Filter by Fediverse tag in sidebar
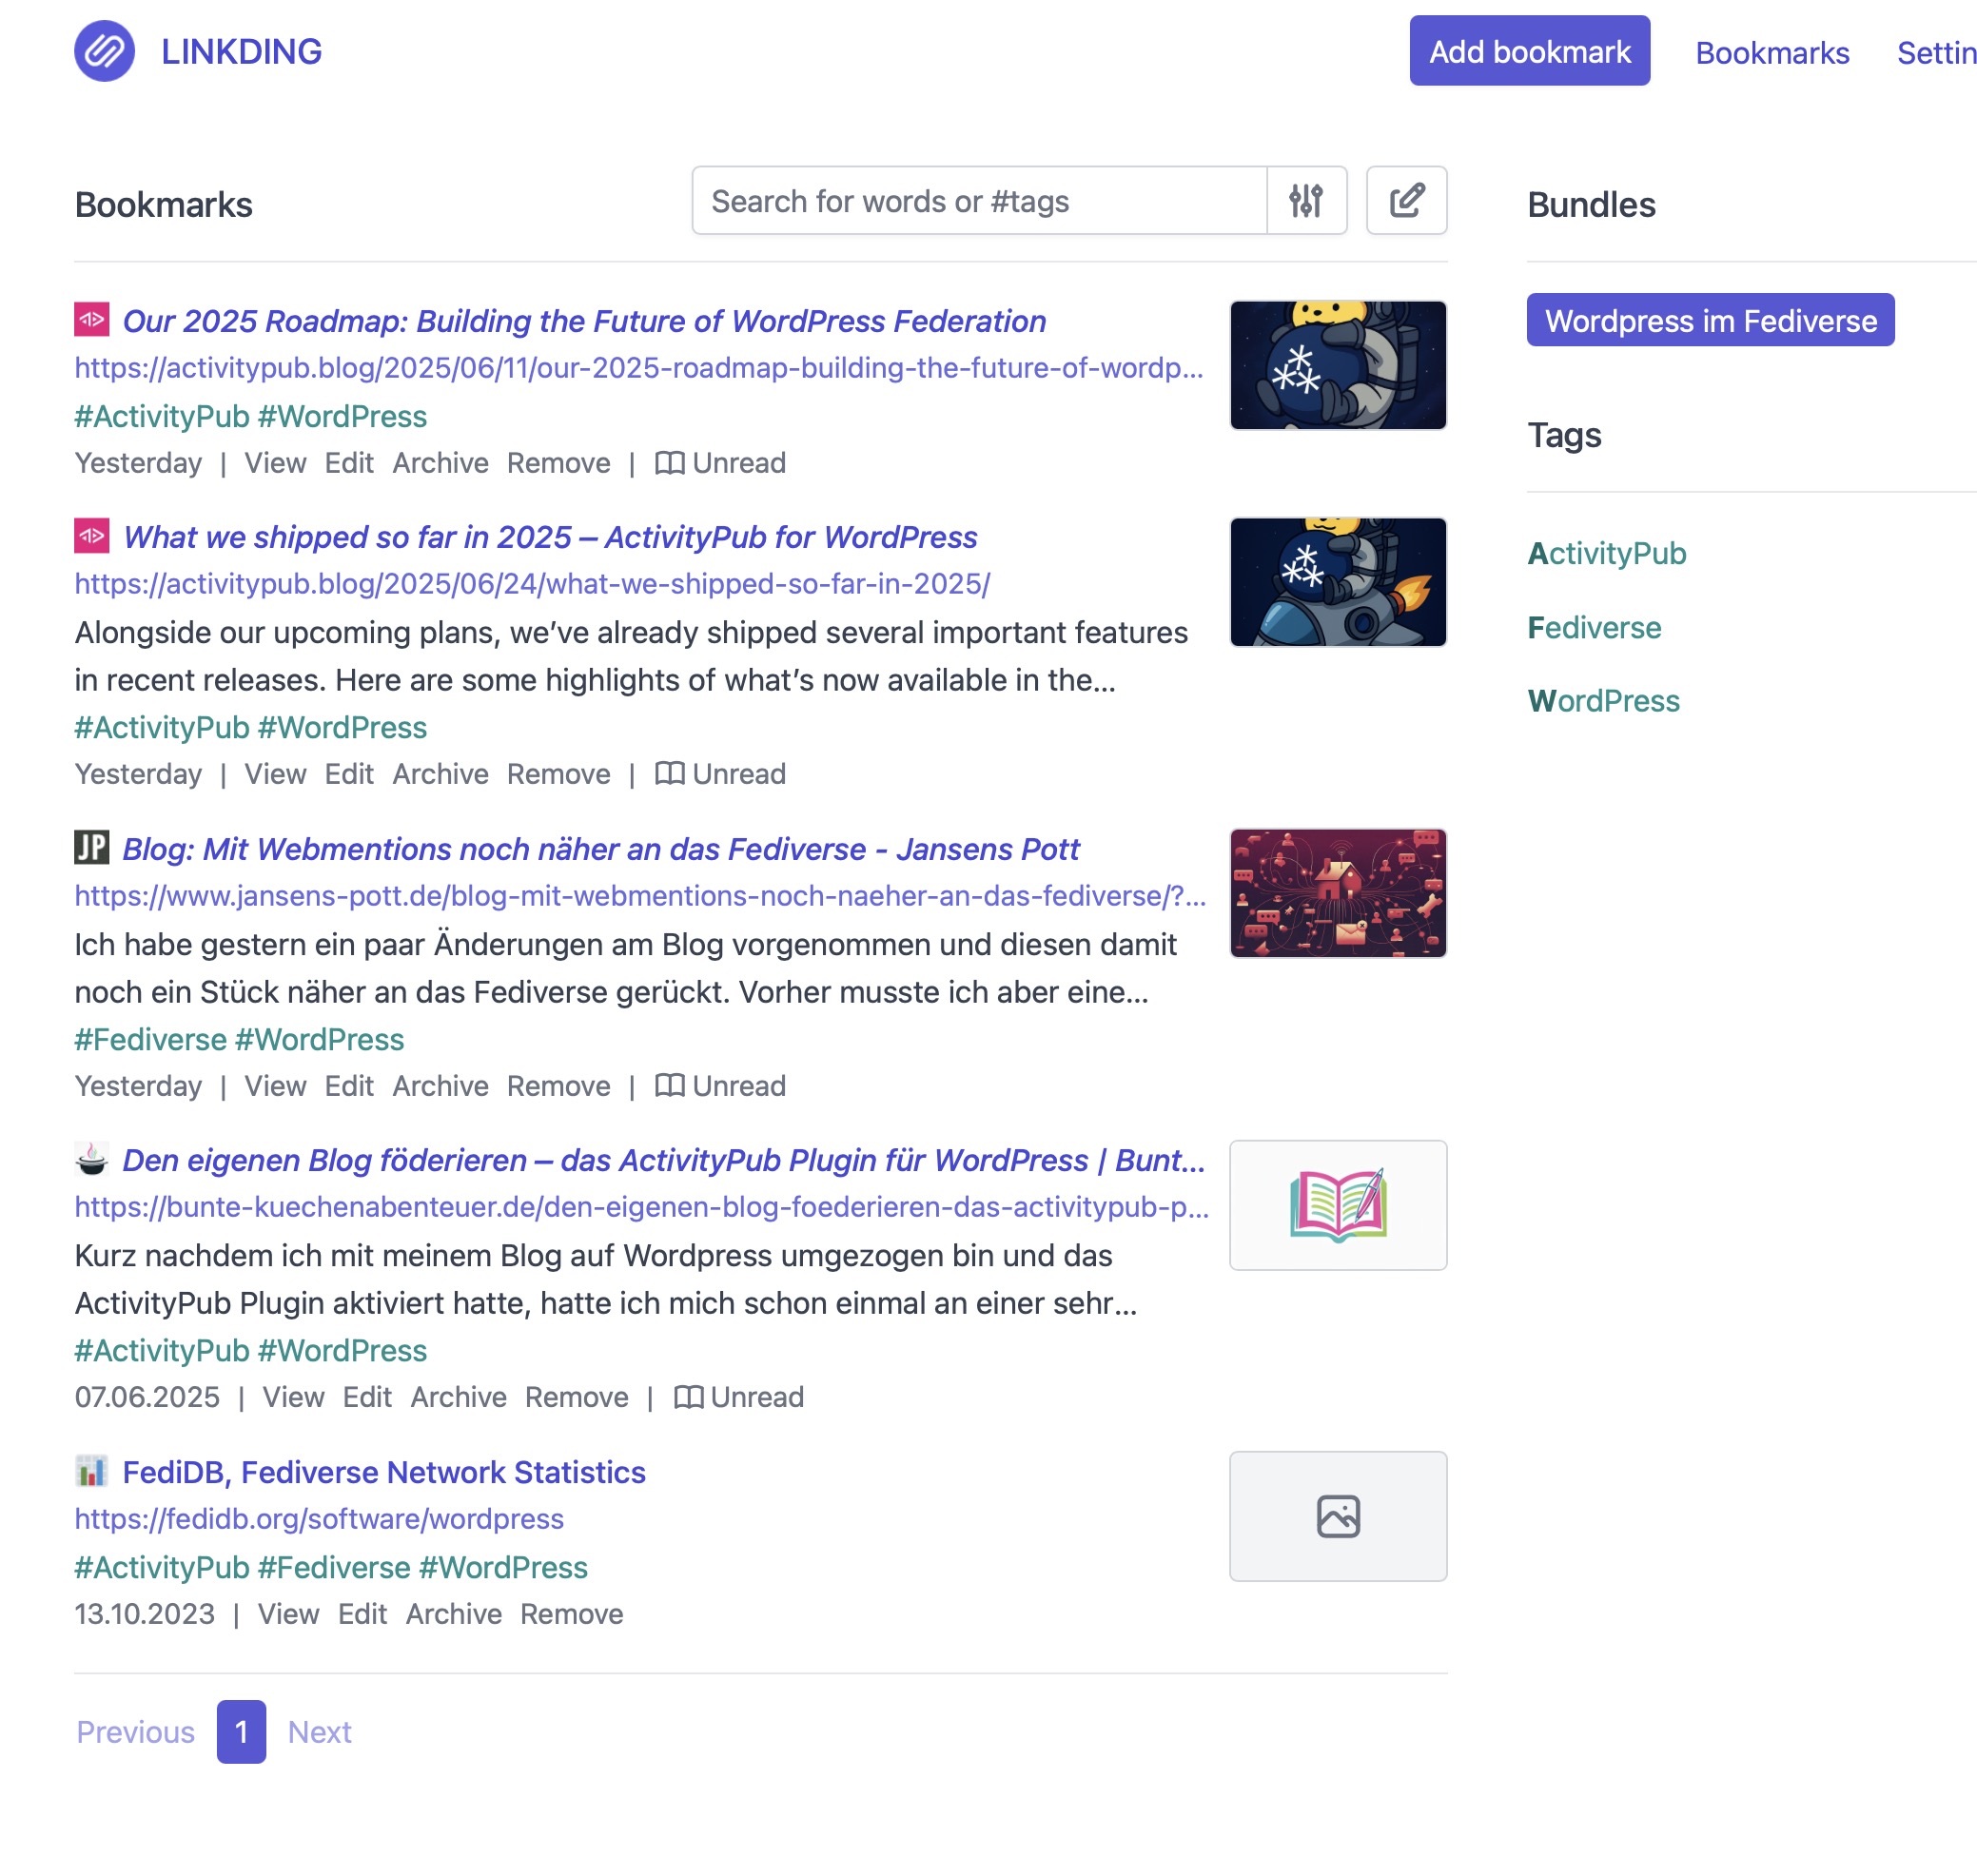 (1595, 628)
